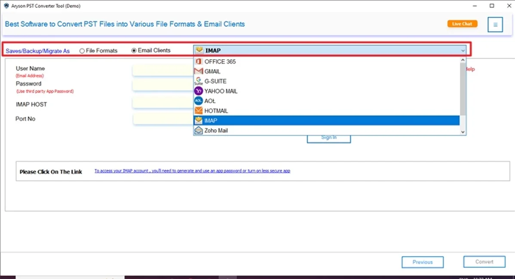Click the IMAP icon in combo box header
Viewport: 515px width, 279px height.
coord(199,50)
